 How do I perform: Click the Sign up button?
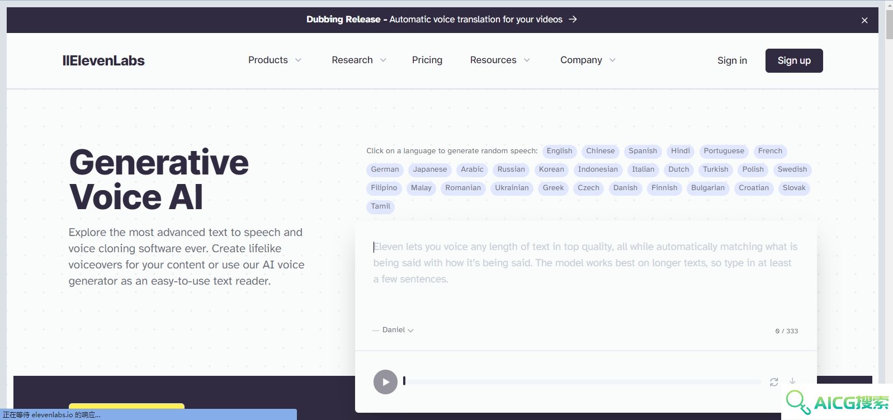[x=794, y=60]
